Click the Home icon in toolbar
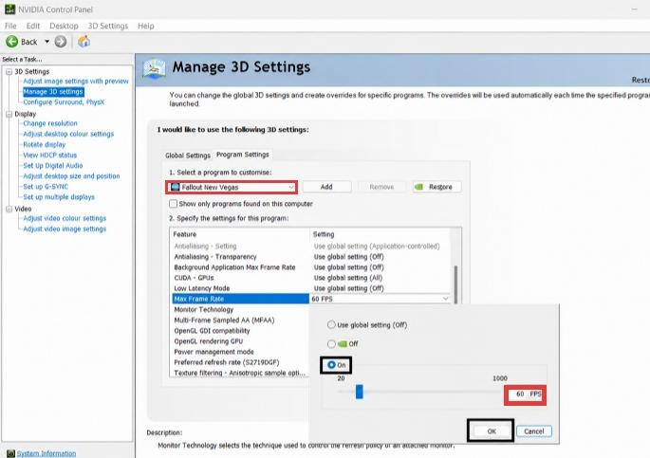Viewport: 650px width, 458px height. point(84,42)
